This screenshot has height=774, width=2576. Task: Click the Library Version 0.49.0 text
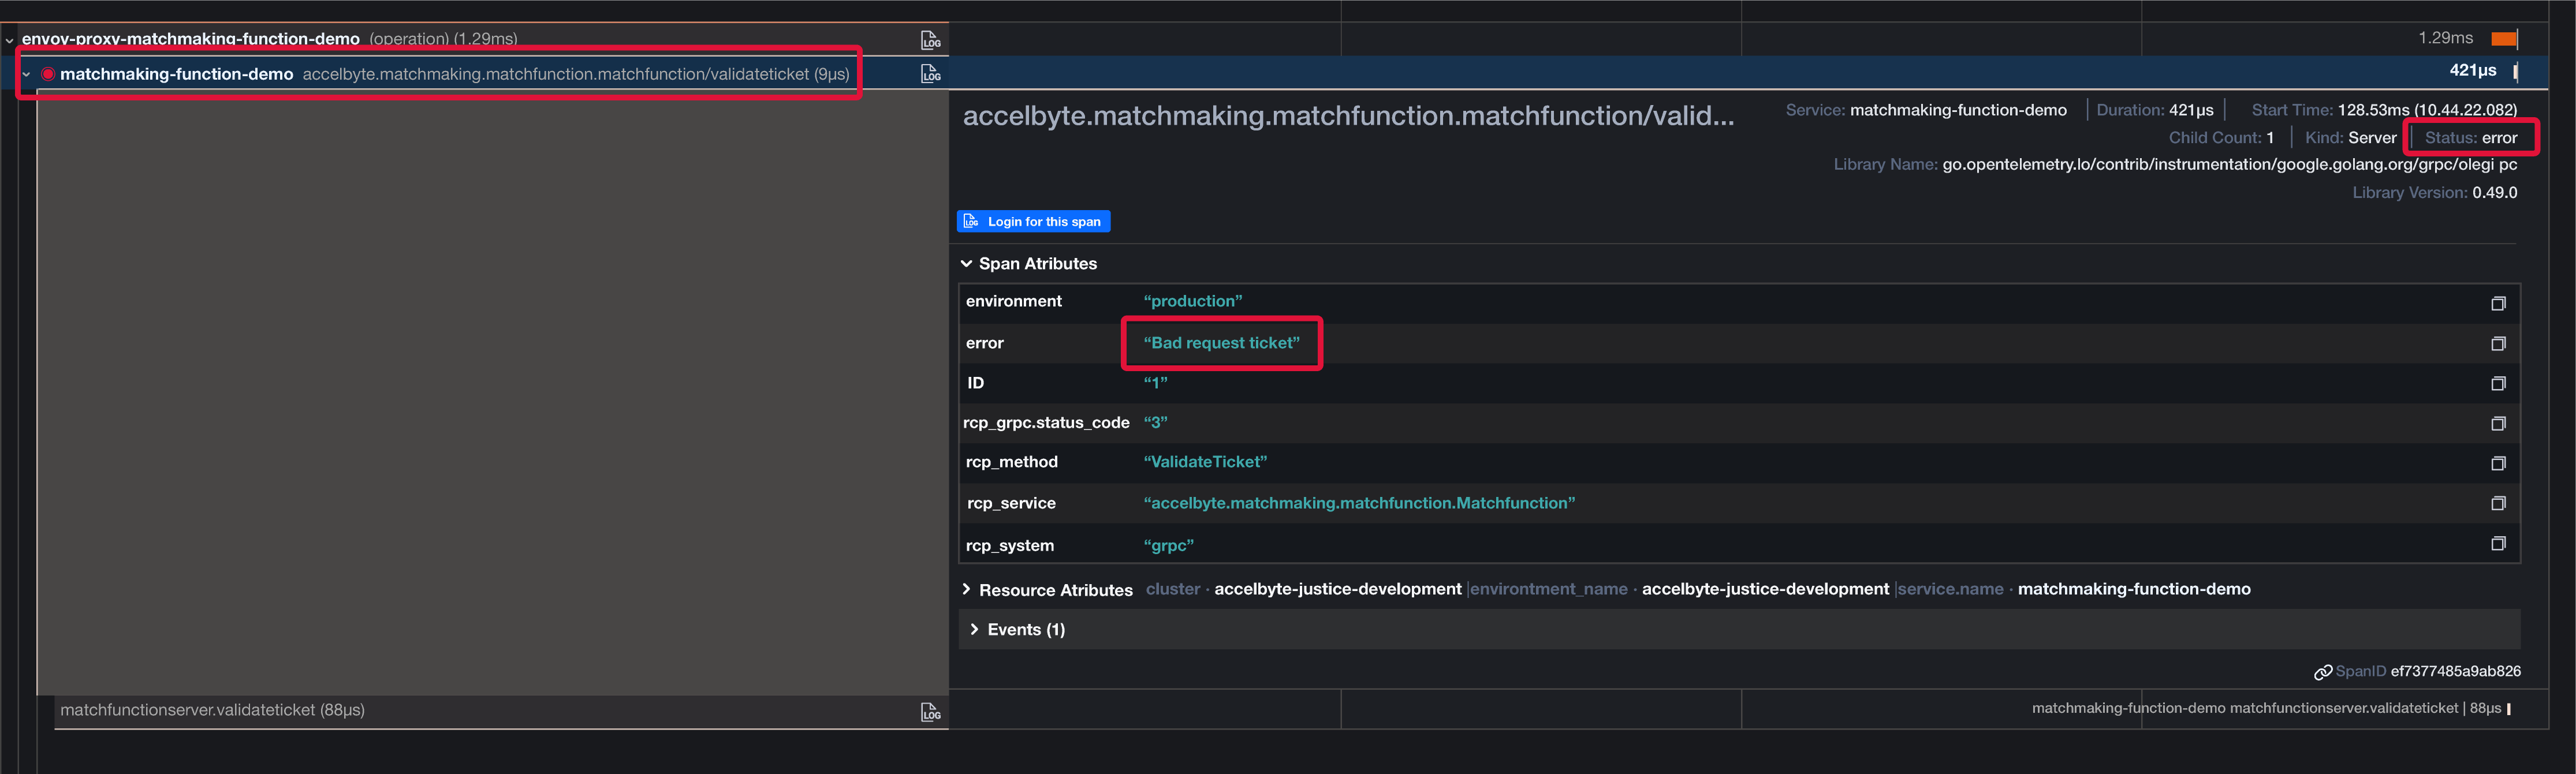[x=2434, y=192]
